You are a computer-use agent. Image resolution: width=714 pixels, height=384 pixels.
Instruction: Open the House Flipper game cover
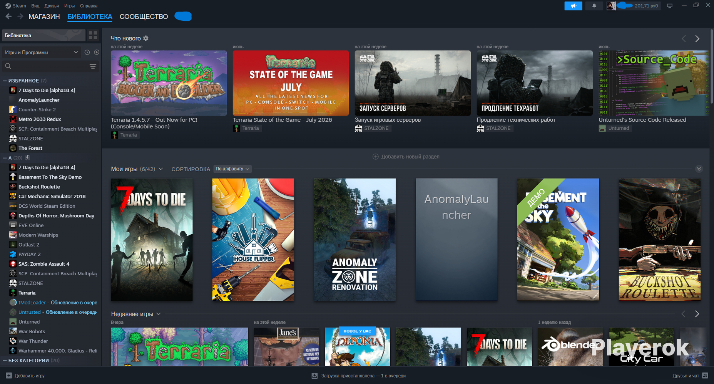click(x=253, y=240)
